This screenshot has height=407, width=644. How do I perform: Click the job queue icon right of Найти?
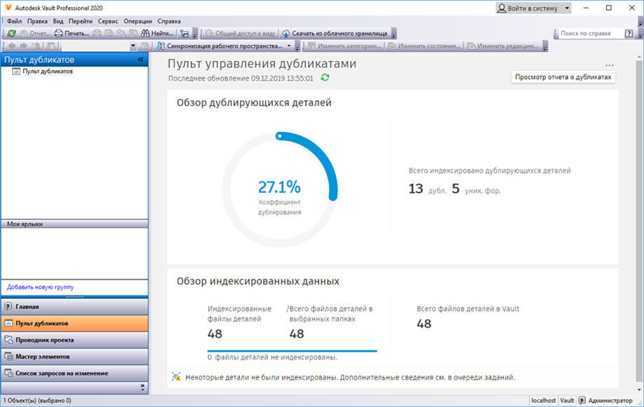click(185, 33)
